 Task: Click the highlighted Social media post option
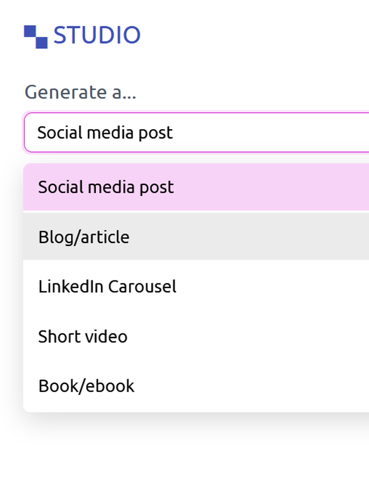pos(105,187)
